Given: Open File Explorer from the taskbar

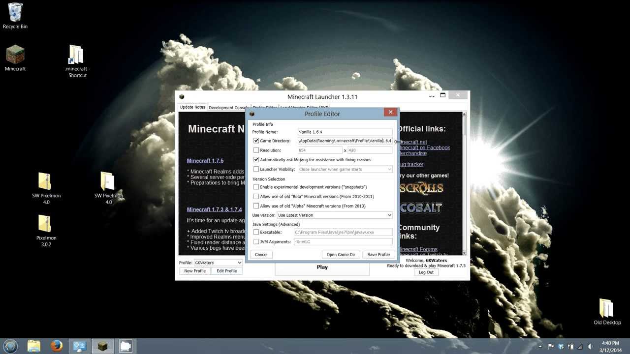Looking at the screenshot, I should (x=34, y=346).
